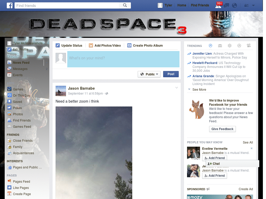Screen dimensions: 266x199
Task: Click in the Find friends search field
Action: click(x=67, y=6)
